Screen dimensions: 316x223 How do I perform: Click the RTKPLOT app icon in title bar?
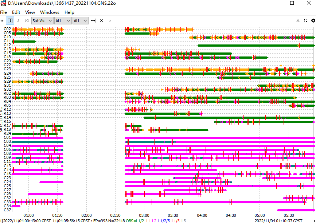[x=3, y=3]
